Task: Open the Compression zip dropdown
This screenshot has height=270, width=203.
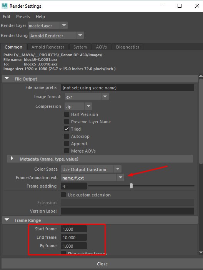Action: point(78,106)
